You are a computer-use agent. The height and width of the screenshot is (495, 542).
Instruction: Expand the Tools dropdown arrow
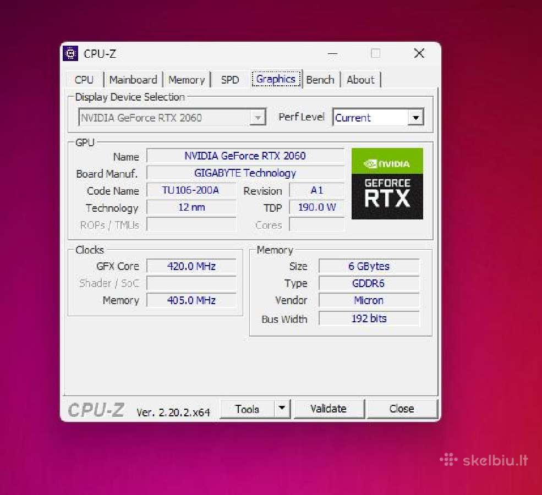pyautogui.click(x=282, y=409)
